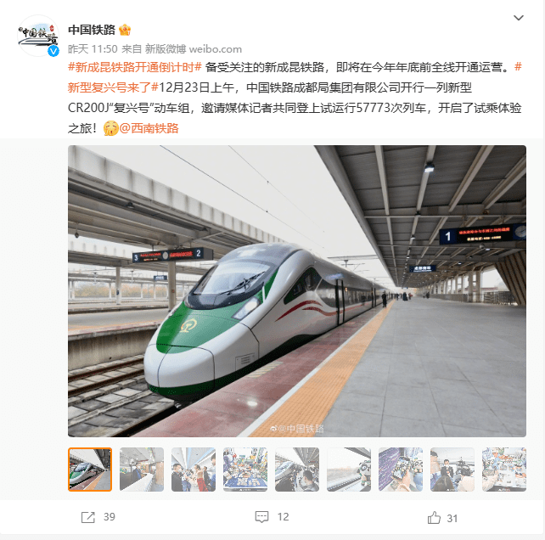Screen dimensions: 545x540
Task: Click the gold crown membership badge
Action: pos(125,30)
